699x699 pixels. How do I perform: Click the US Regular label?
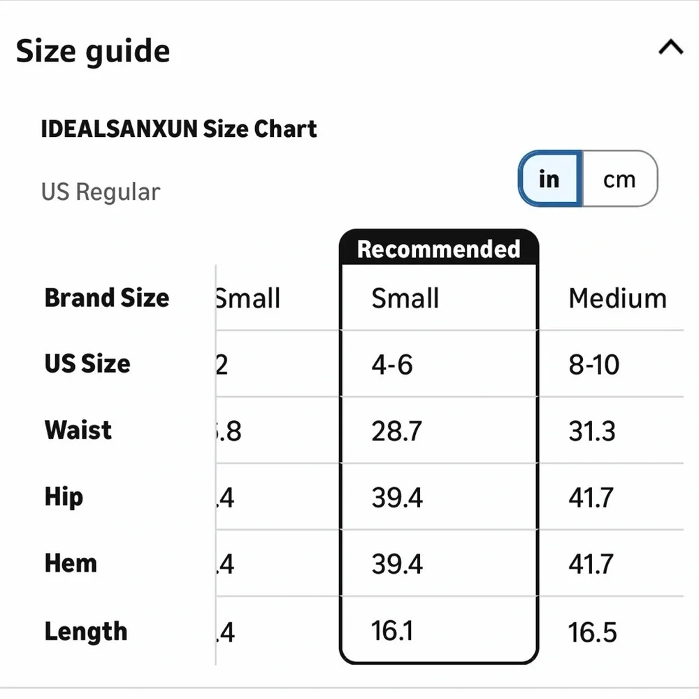(x=100, y=192)
